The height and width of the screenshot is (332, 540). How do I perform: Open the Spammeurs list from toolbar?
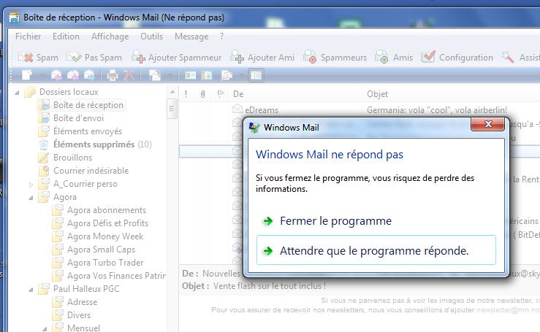click(x=335, y=57)
